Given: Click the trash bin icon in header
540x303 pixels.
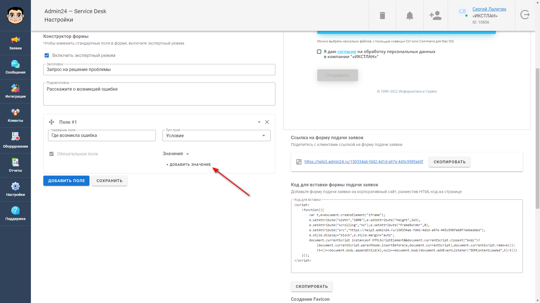Looking at the screenshot, I should (382, 15).
